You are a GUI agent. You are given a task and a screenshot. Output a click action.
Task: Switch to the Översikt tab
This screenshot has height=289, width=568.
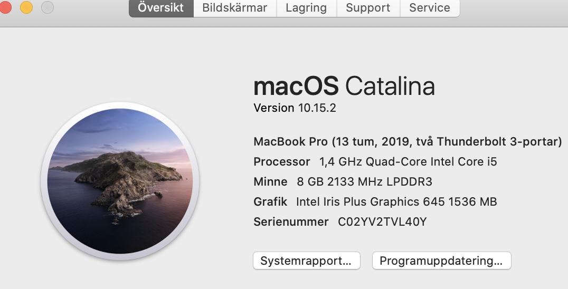point(161,8)
